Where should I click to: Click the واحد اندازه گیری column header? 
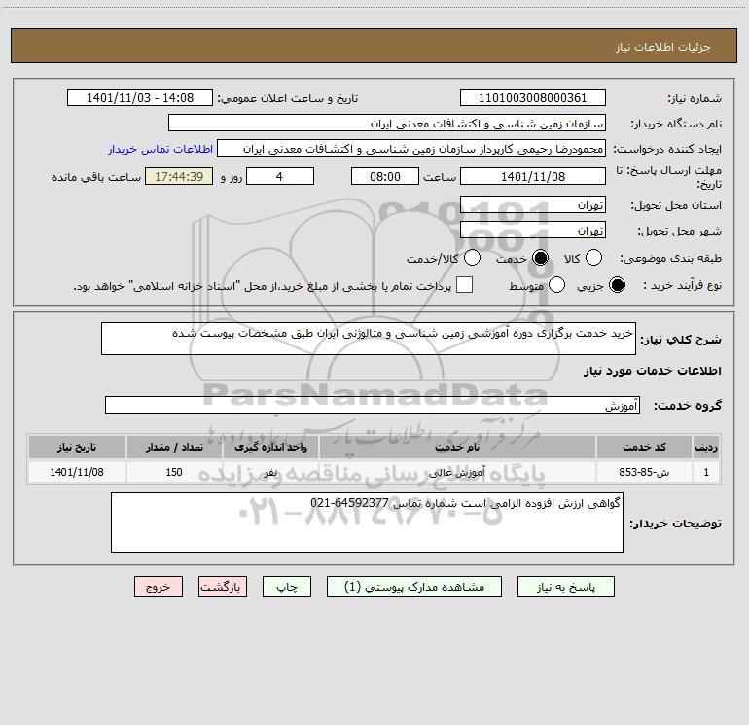(x=270, y=447)
